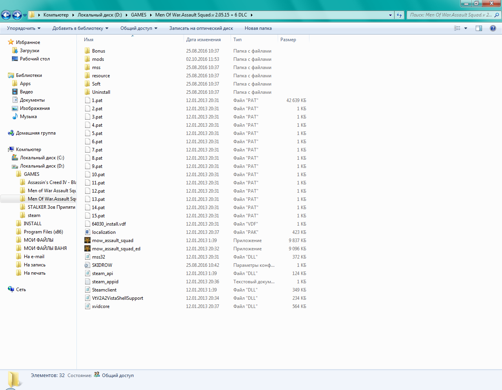
Task: Select the GAMES folder in the tree
Action: point(31,174)
